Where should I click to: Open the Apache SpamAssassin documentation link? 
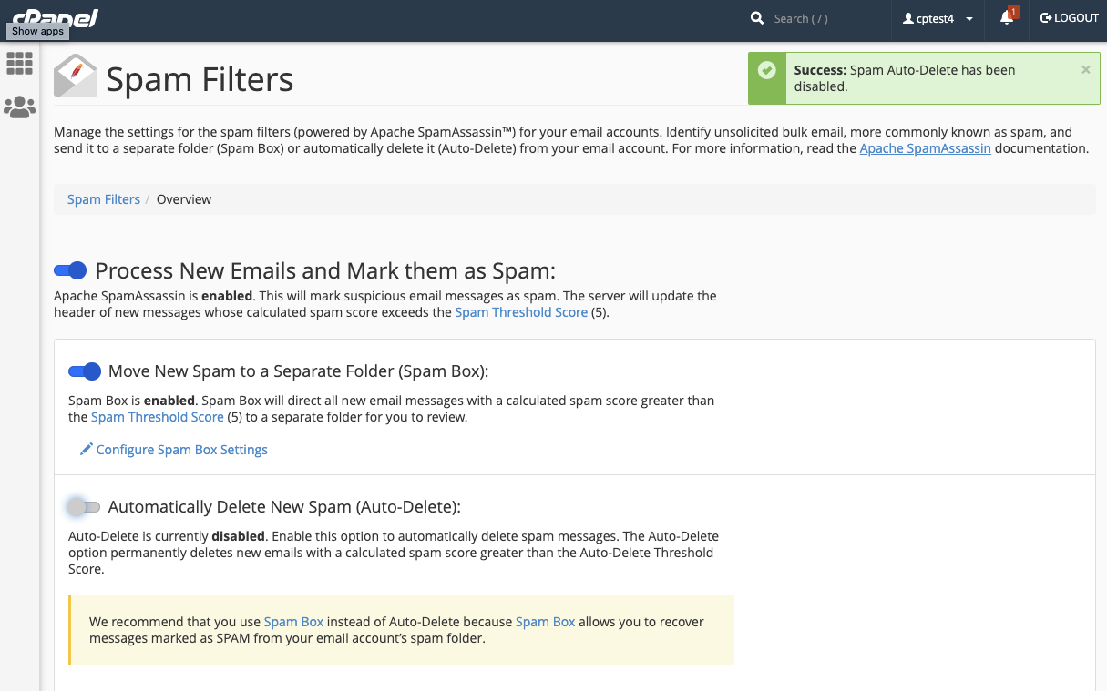tap(925, 148)
